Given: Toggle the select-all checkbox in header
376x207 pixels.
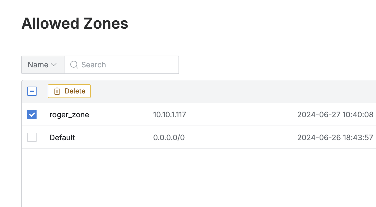Looking at the screenshot, I should (32, 91).
